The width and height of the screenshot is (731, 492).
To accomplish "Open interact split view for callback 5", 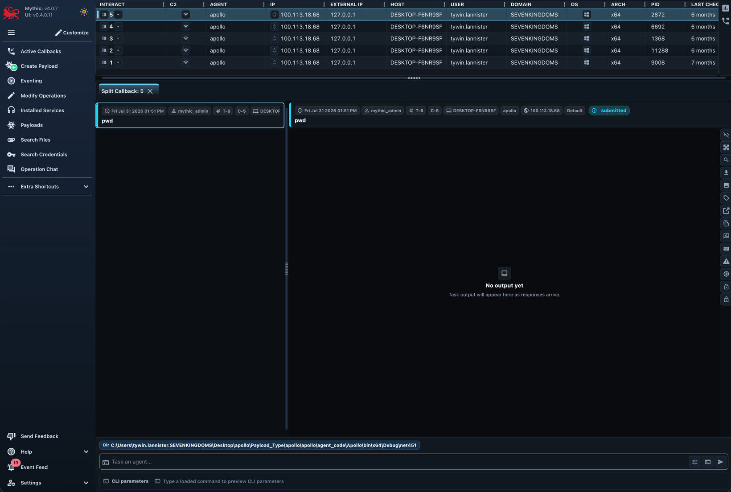I will [x=104, y=15].
